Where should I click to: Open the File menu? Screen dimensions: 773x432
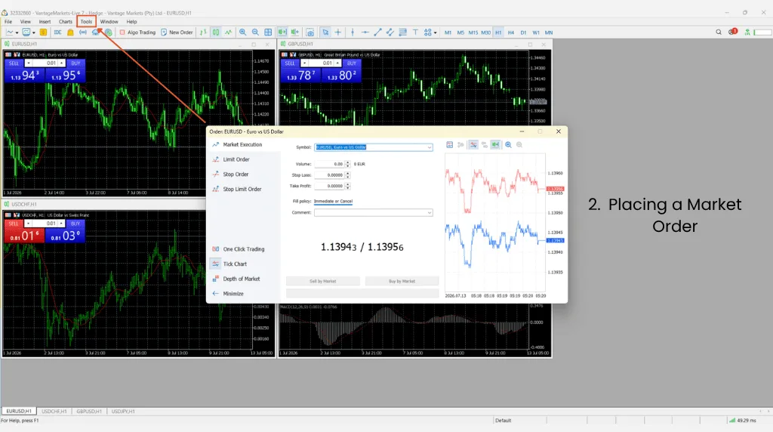pyautogui.click(x=8, y=22)
